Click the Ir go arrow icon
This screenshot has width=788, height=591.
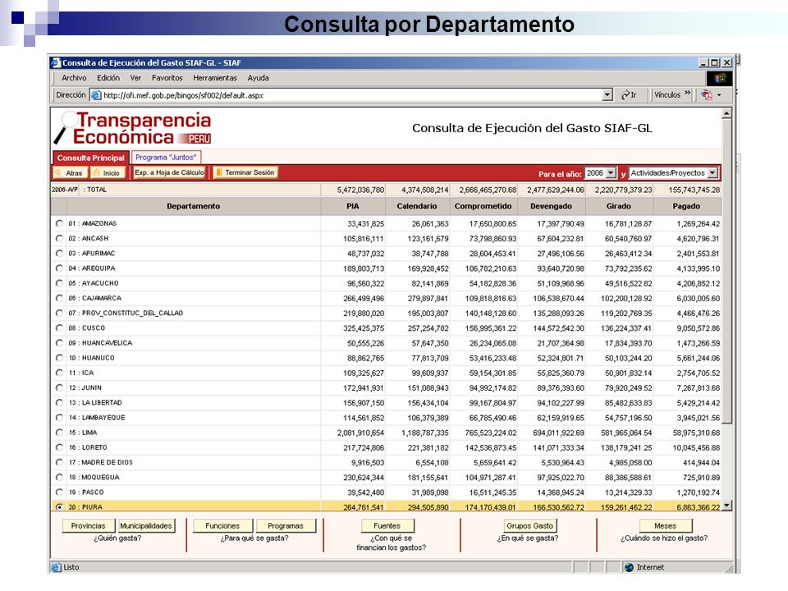click(625, 94)
